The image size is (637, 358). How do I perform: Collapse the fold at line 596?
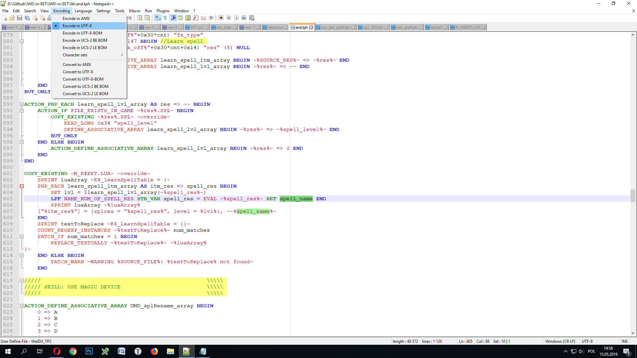click(22, 142)
